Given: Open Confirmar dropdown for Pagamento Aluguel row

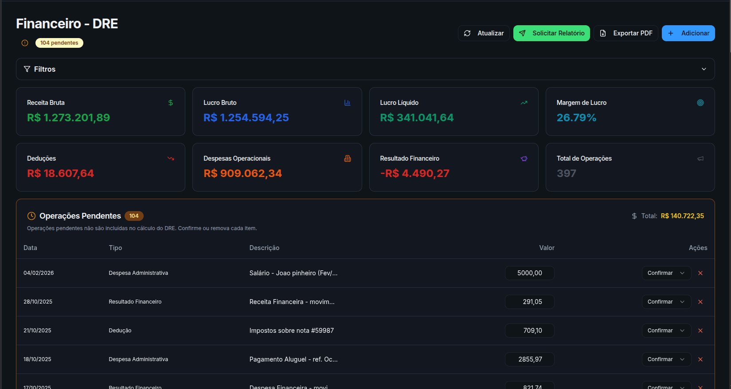Looking at the screenshot, I should [666, 359].
